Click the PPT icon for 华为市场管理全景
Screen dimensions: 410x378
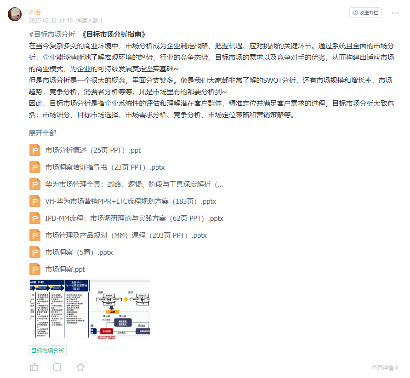[x=35, y=184]
